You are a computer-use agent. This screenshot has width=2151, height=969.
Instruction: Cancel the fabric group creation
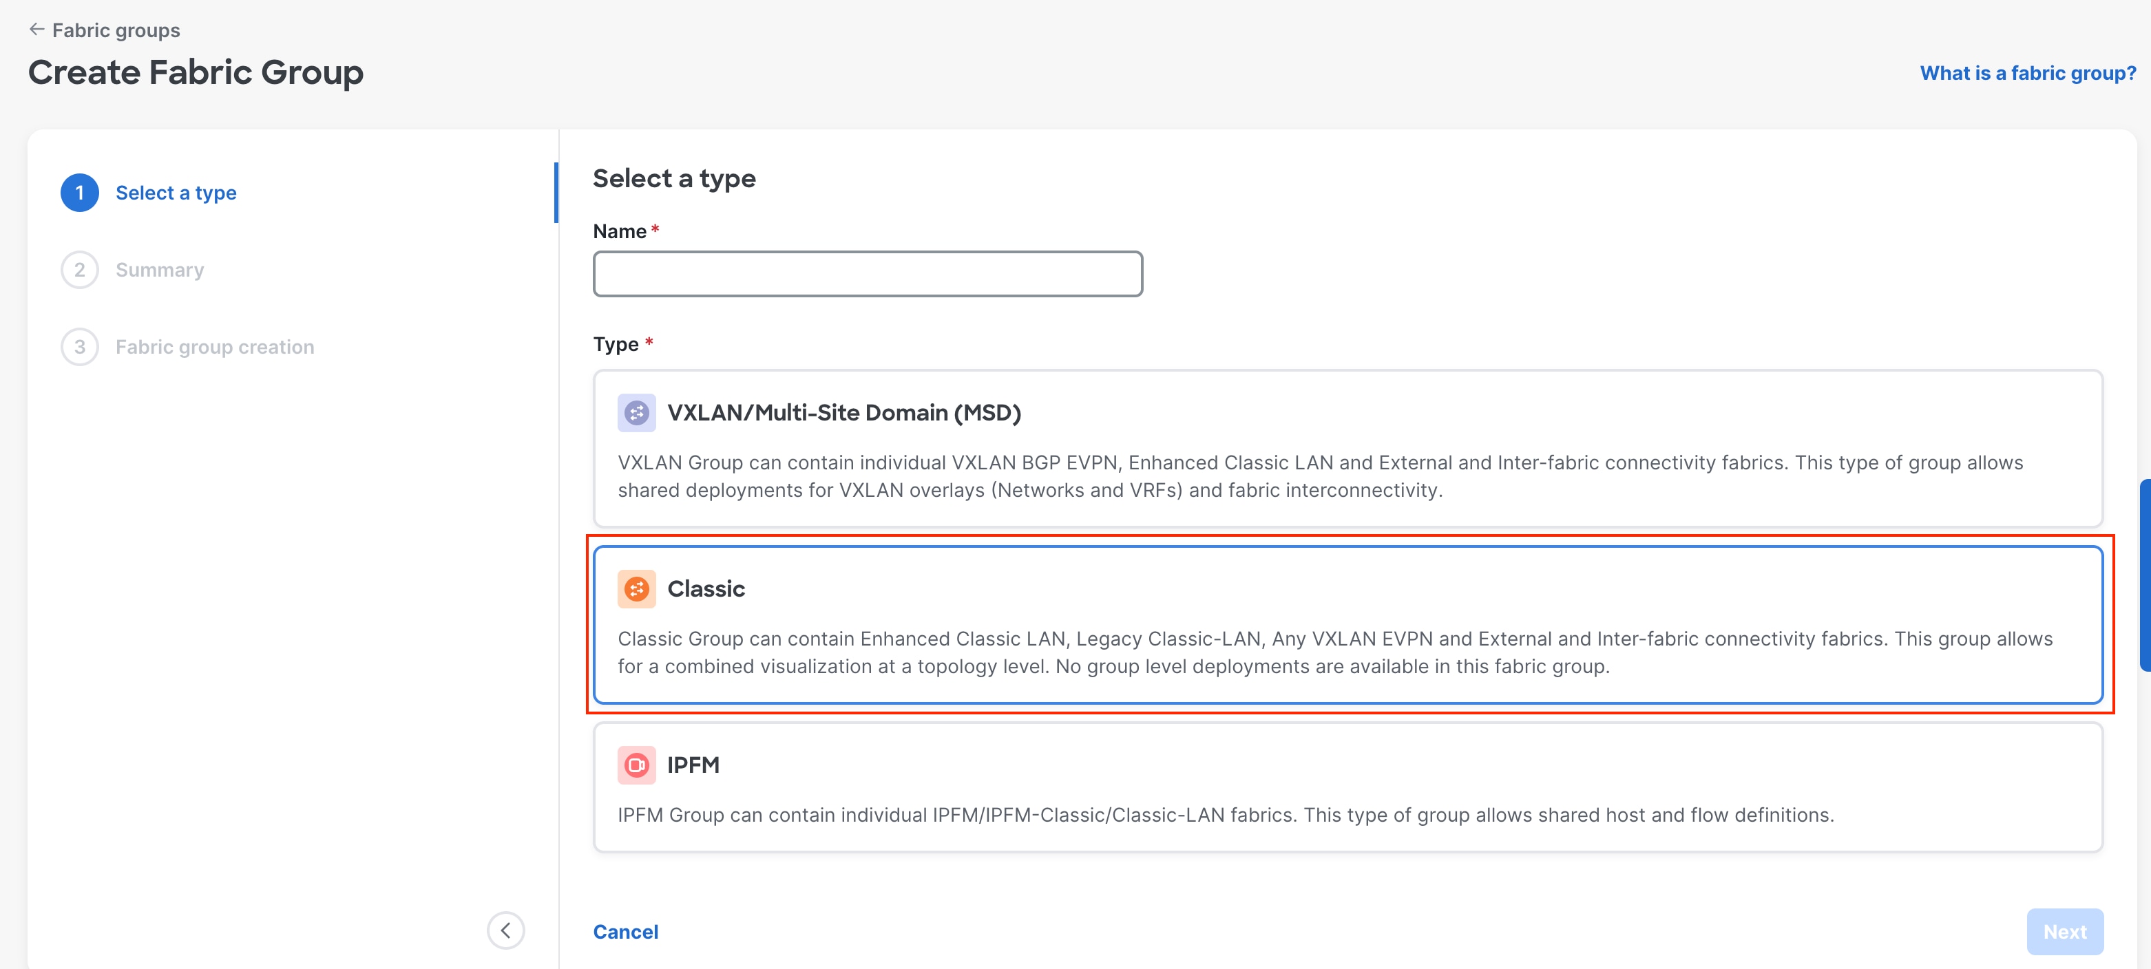(625, 930)
